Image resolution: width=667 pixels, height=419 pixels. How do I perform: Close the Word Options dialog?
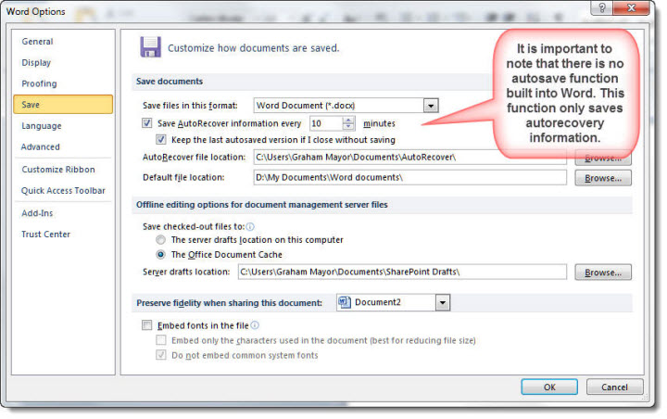click(x=631, y=7)
